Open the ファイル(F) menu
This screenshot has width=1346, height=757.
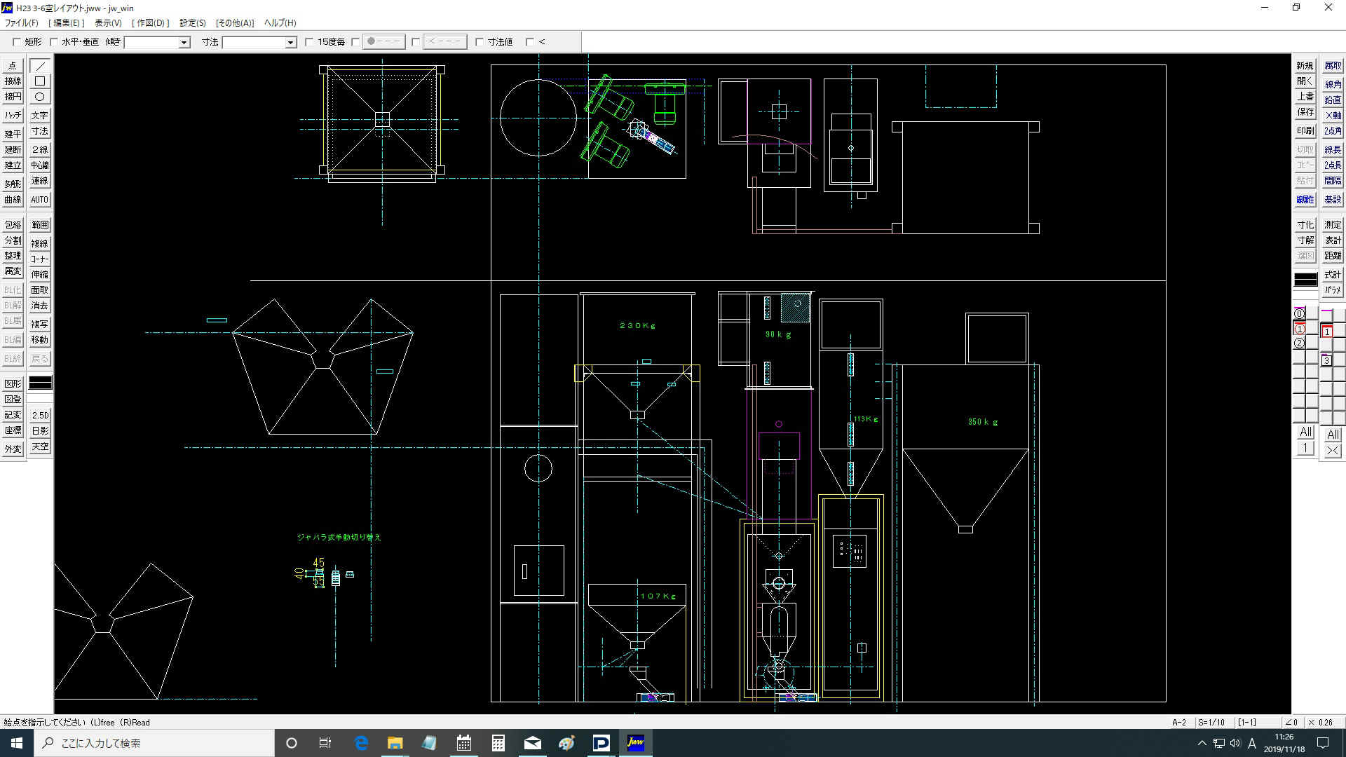tap(22, 23)
